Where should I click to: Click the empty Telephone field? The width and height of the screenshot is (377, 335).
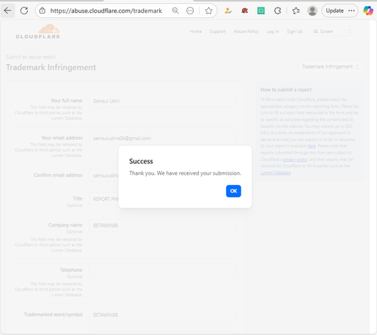[162, 270]
